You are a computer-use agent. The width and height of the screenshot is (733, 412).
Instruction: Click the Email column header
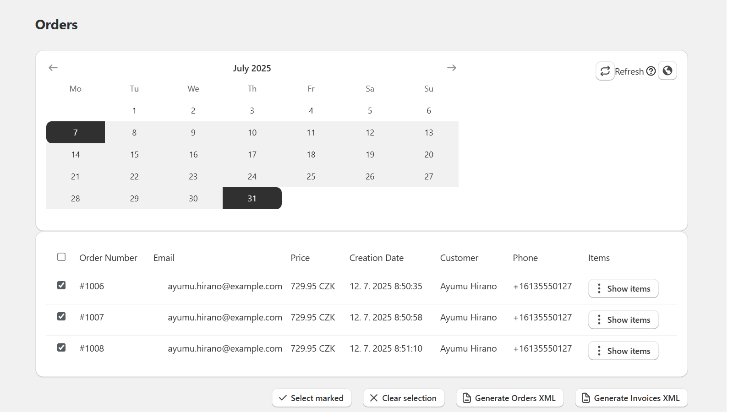pyautogui.click(x=164, y=258)
